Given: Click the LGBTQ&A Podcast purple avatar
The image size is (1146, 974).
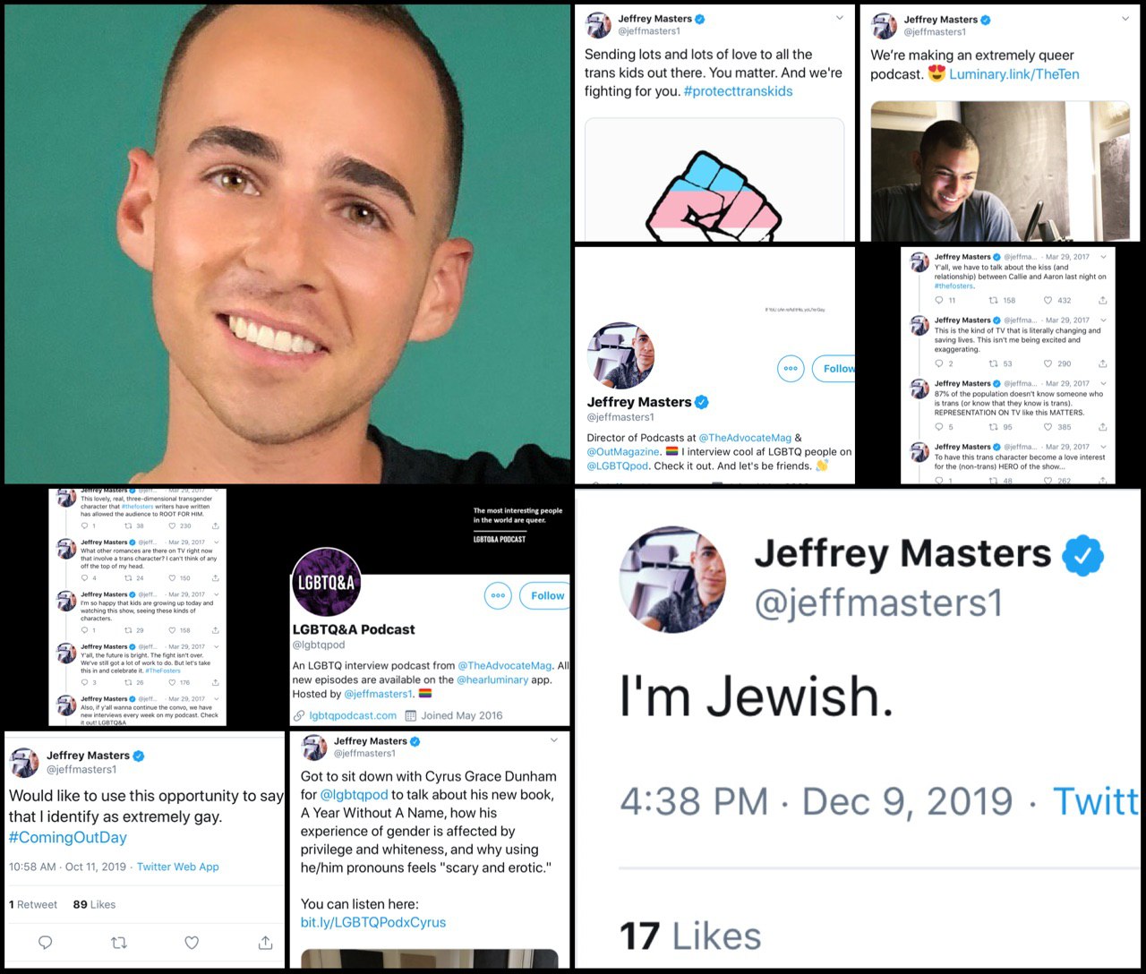Looking at the screenshot, I should click(327, 584).
